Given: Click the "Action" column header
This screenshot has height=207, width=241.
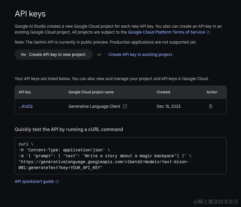Looking at the screenshot, I should (212, 92).
